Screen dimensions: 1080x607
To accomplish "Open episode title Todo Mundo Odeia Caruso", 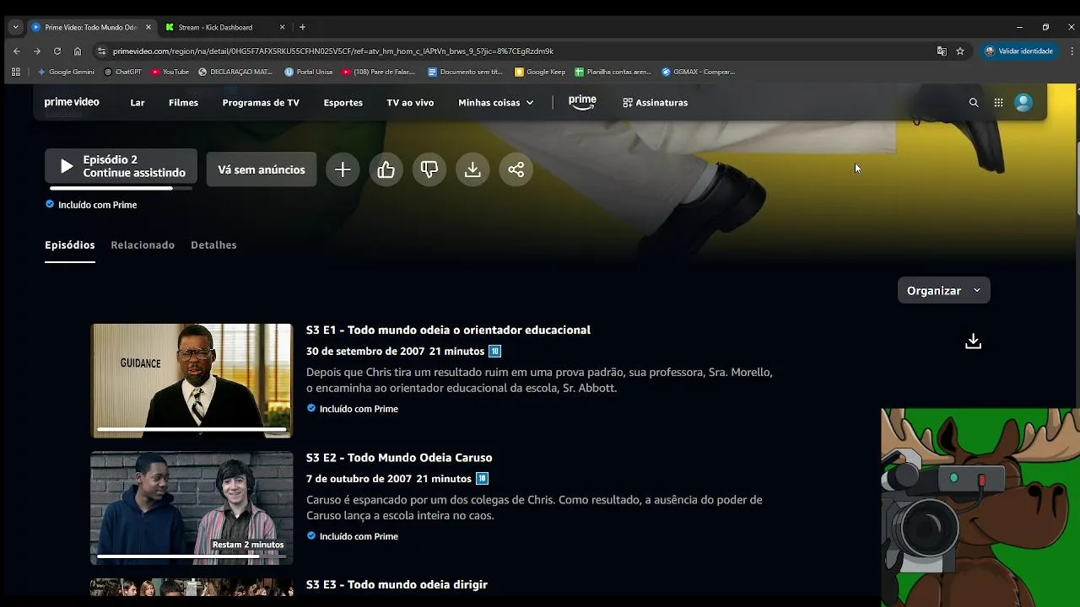I will click(x=419, y=458).
